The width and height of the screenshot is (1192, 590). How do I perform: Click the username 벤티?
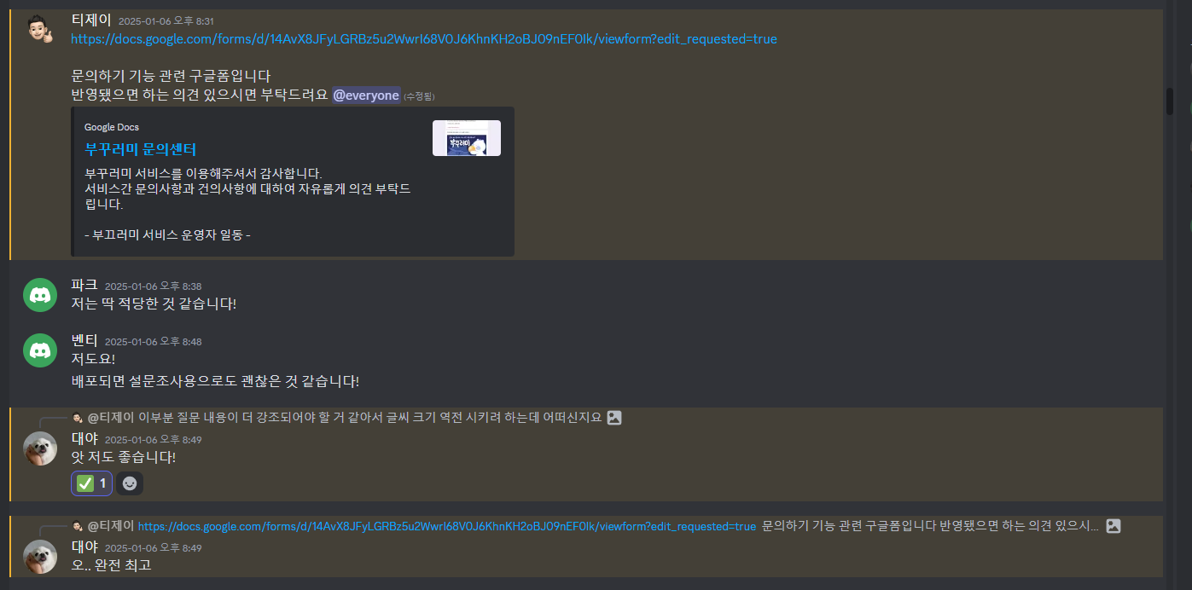pos(84,340)
